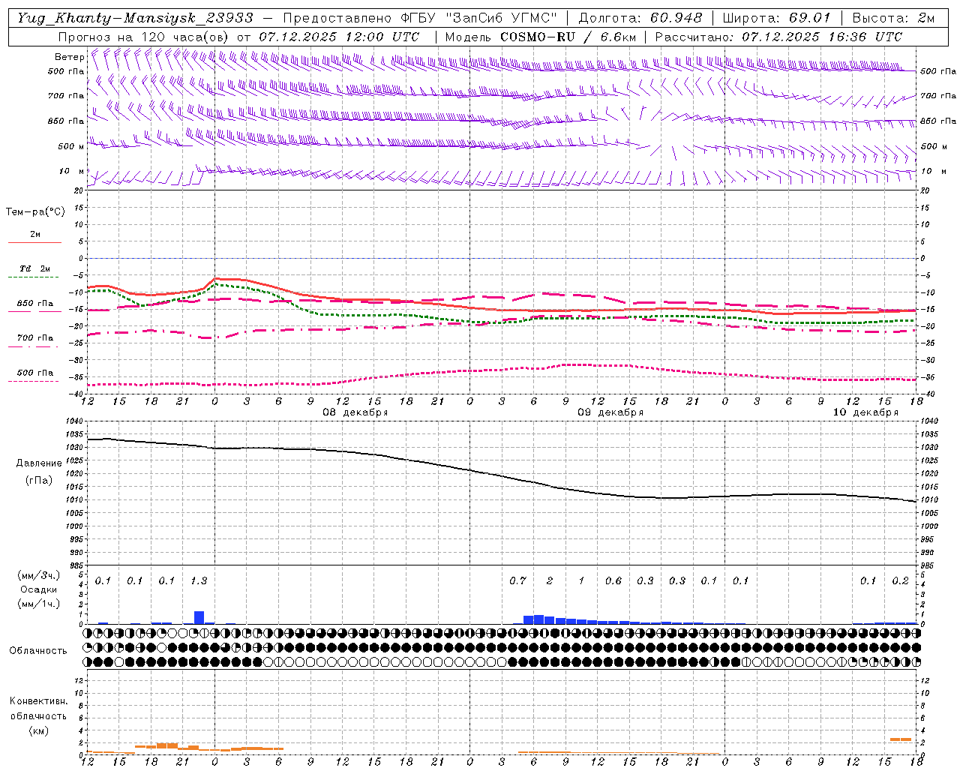Click the 10 декабря date label
960x768 pixels.
coord(865,412)
